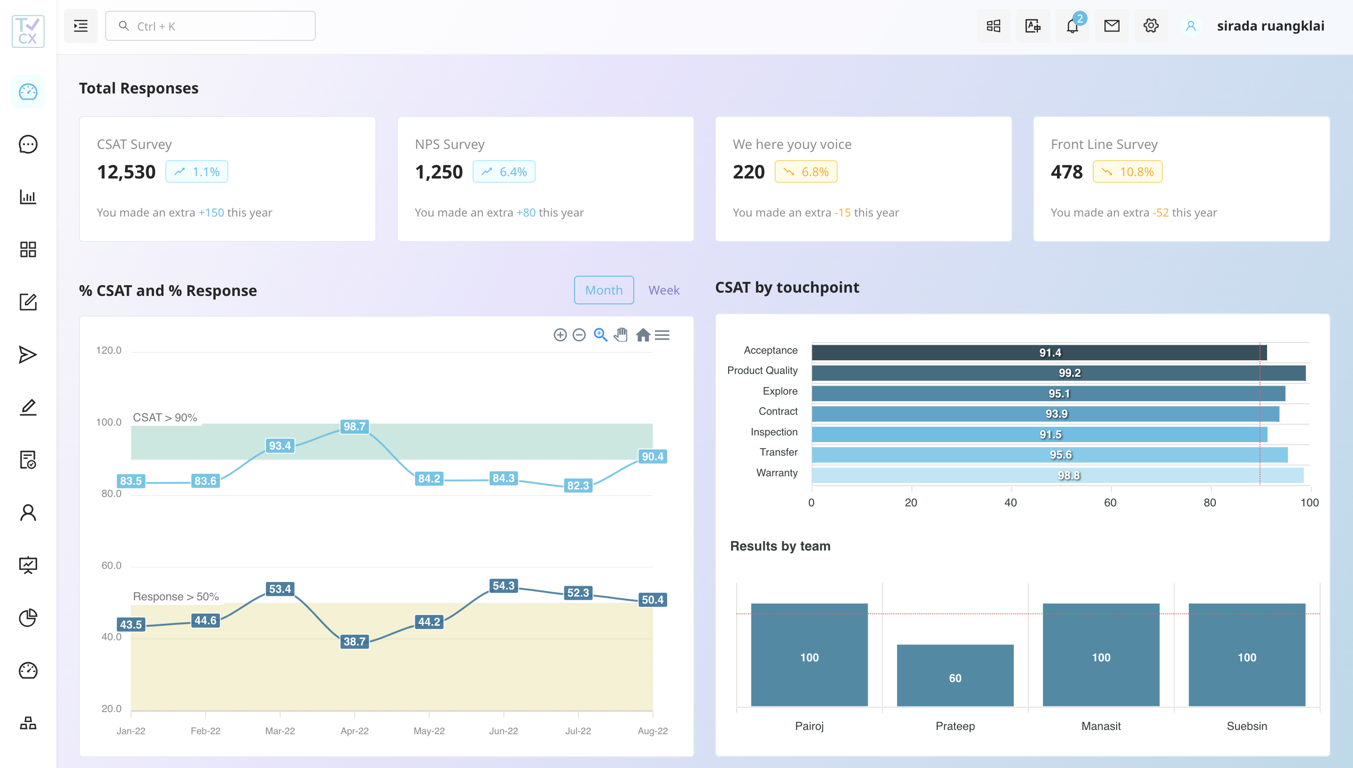
Task: Select the send survey icon in the sidebar
Action: [x=28, y=355]
